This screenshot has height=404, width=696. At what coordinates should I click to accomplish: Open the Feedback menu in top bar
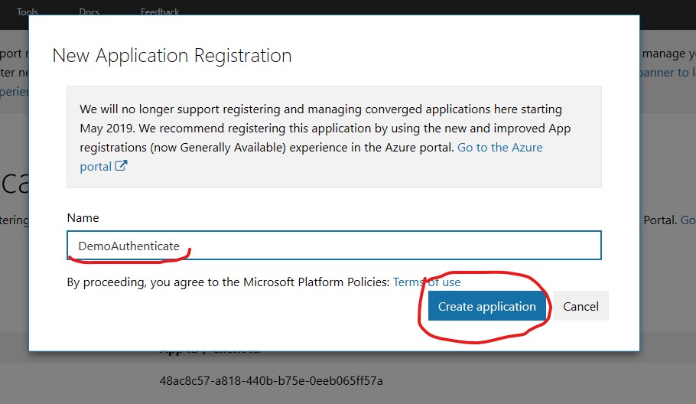pyautogui.click(x=160, y=12)
